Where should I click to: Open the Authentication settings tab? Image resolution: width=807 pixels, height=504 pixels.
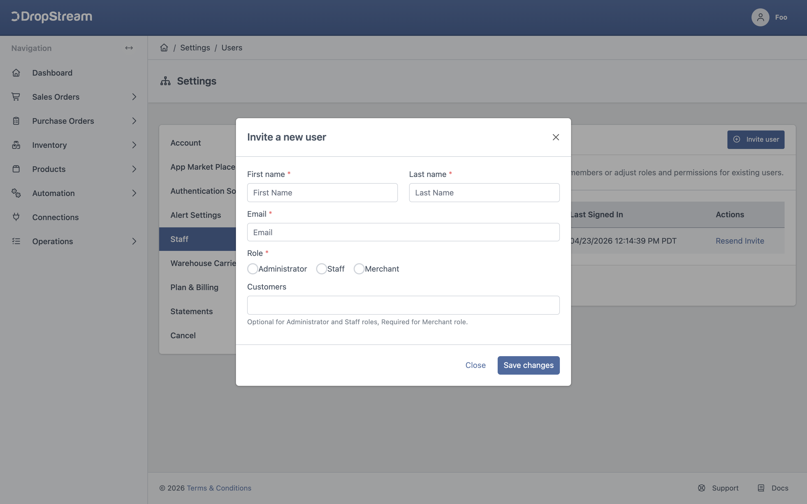(198, 191)
